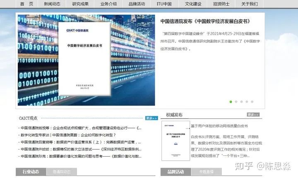Viewport: 298px width, 178px height.
Task: Switch to the 信通院动态 tab
Action: coord(62,172)
